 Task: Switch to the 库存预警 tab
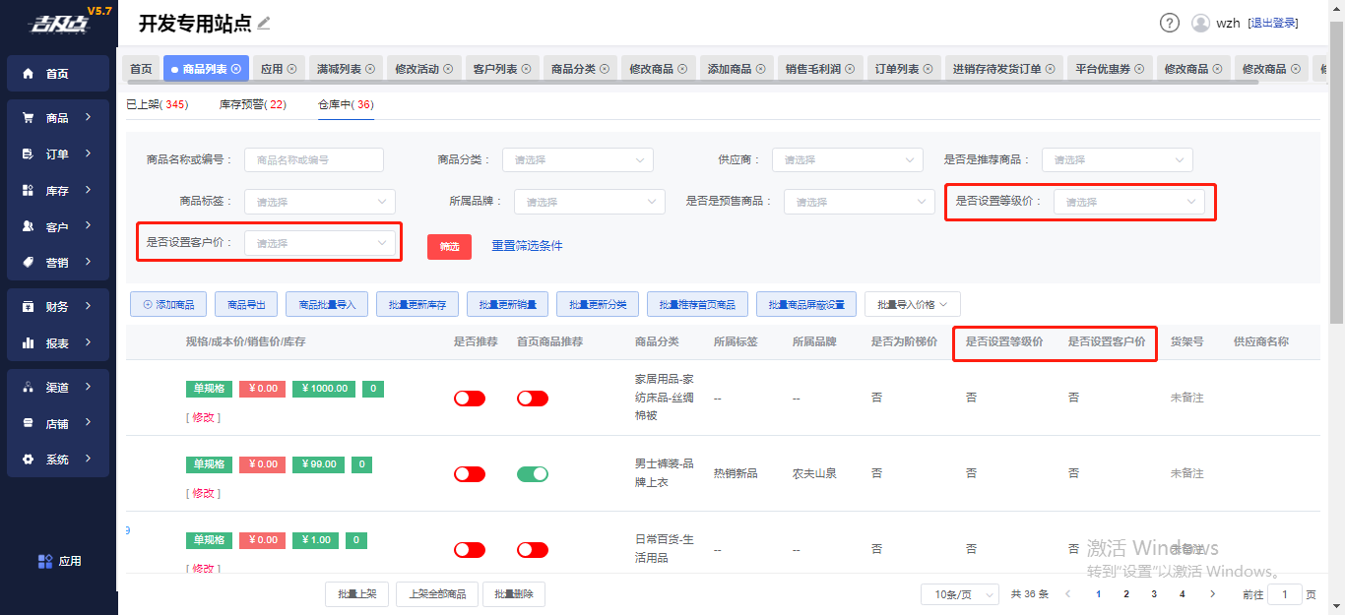[252, 104]
